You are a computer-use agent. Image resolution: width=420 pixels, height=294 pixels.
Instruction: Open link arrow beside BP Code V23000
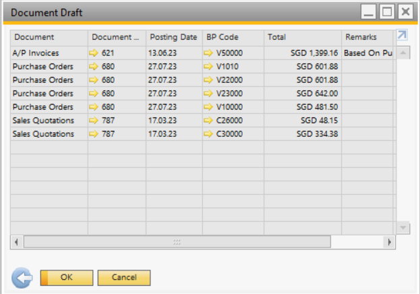pyautogui.click(x=208, y=94)
